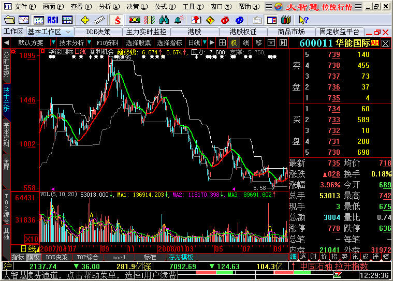Click the yellow diamond icon
Viewport: 393px width, 281px height.
click(210, 20)
